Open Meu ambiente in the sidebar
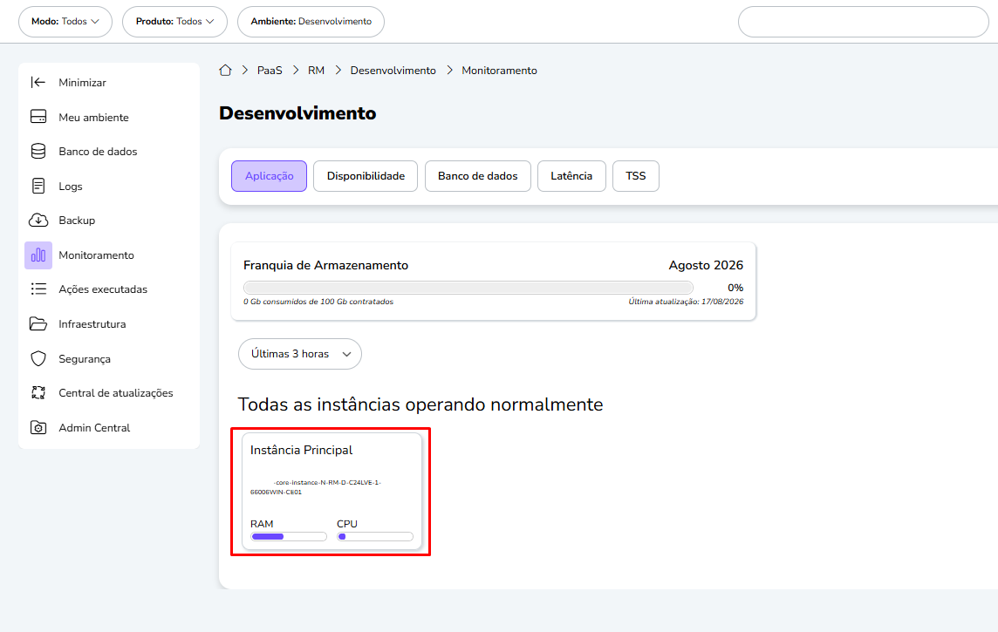 93,117
